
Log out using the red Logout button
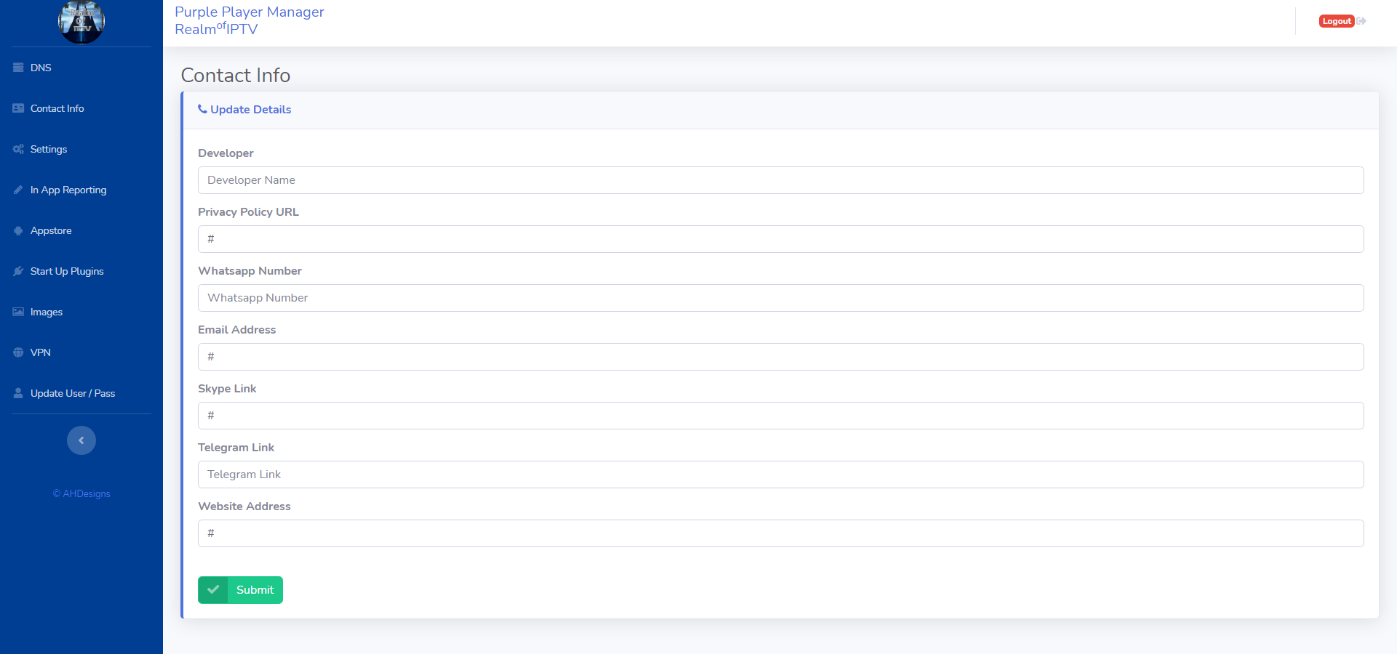coord(1337,21)
